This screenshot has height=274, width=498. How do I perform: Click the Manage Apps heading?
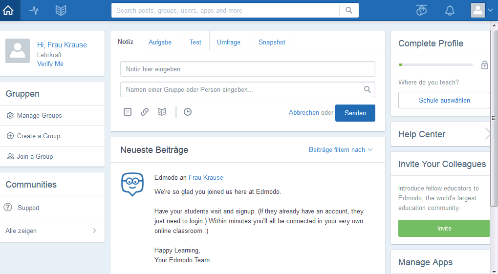pos(425,262)
